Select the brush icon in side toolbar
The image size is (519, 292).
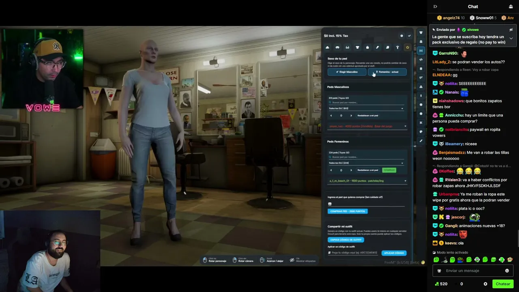[421, 141]
